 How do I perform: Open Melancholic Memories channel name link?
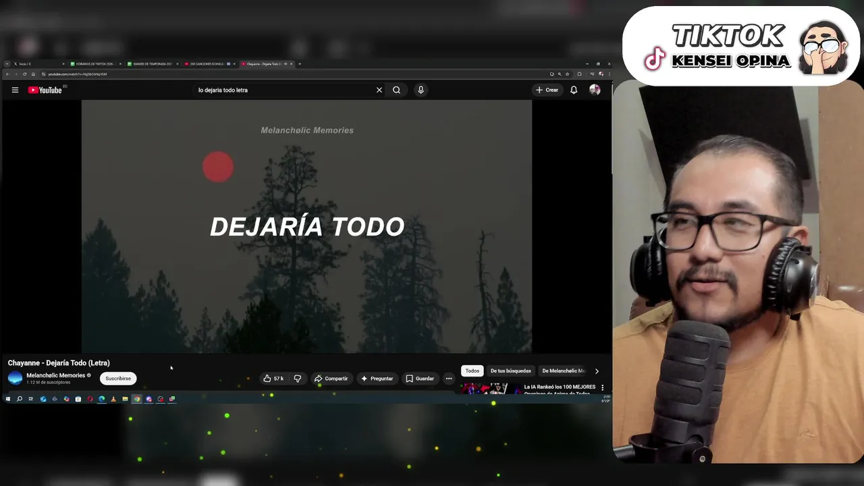tap(56, 375)
